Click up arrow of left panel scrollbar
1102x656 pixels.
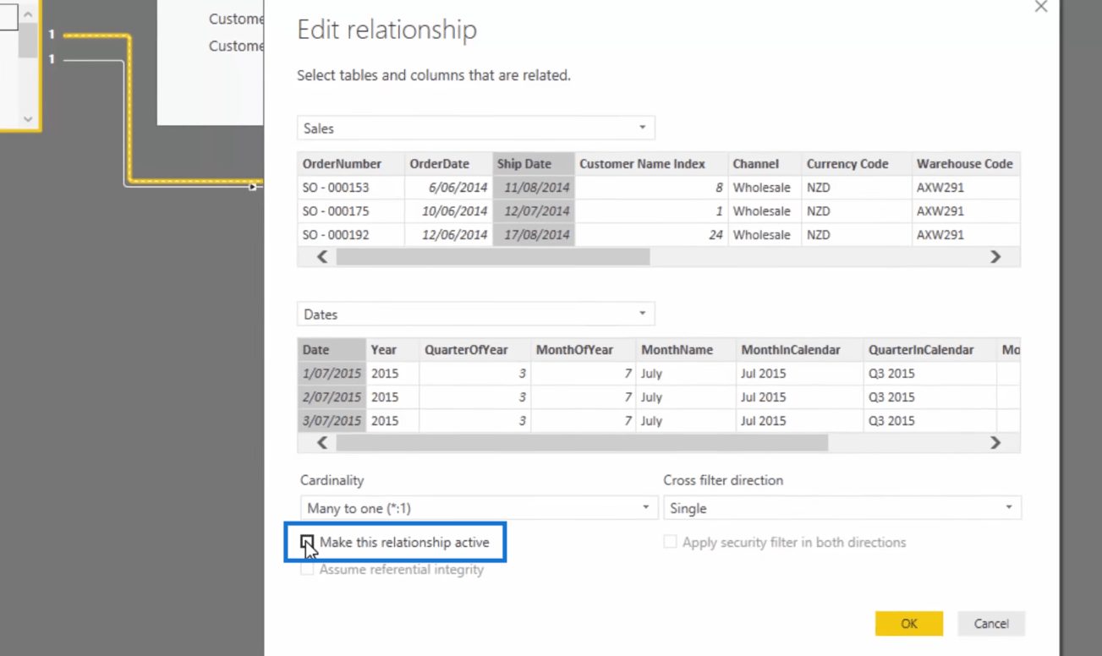click(28, 14)
